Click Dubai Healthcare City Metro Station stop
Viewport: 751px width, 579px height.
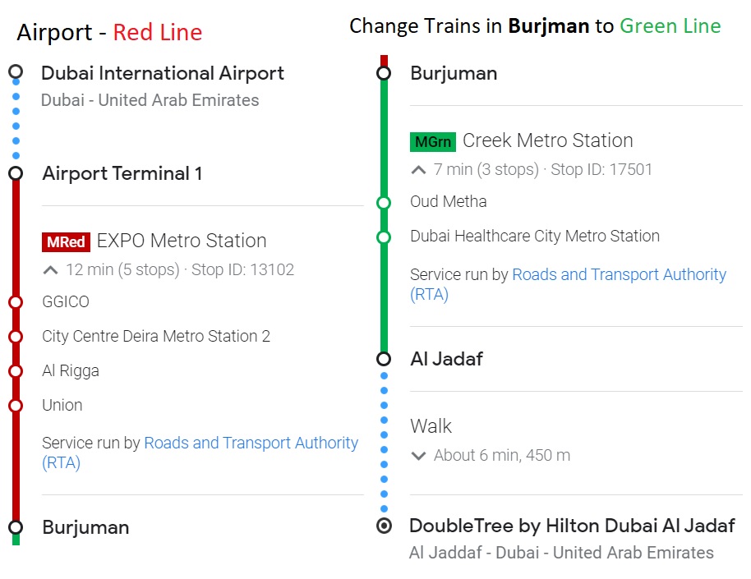point(535,237)
